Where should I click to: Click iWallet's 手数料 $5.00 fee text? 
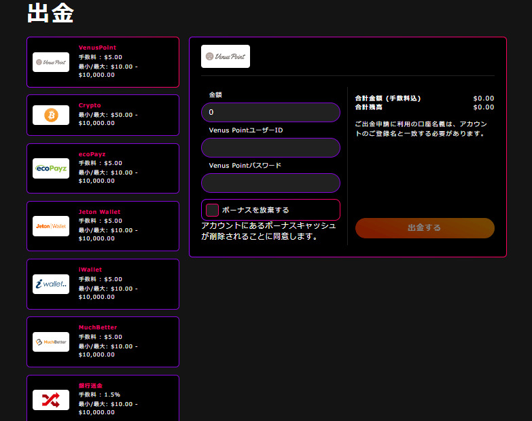(101, 279)
